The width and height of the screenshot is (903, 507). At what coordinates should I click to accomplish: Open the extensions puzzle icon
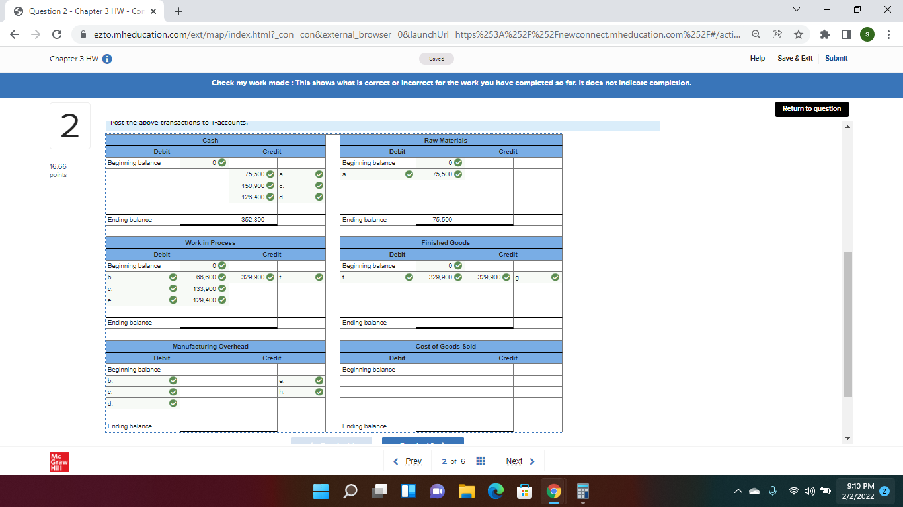coord(826,34)
